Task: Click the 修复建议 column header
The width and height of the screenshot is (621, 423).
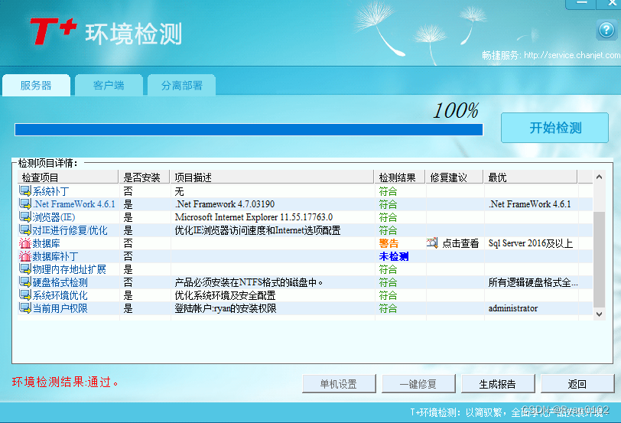Action: [x=454, y=177]
